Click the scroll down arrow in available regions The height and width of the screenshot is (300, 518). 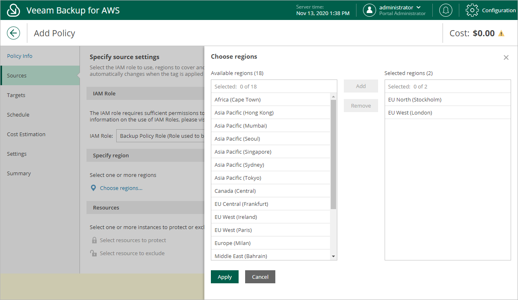coord(333,256)
